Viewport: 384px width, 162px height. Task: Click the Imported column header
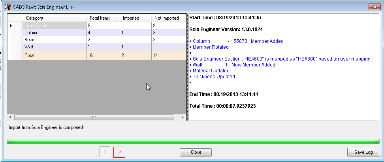coord(135,18)
